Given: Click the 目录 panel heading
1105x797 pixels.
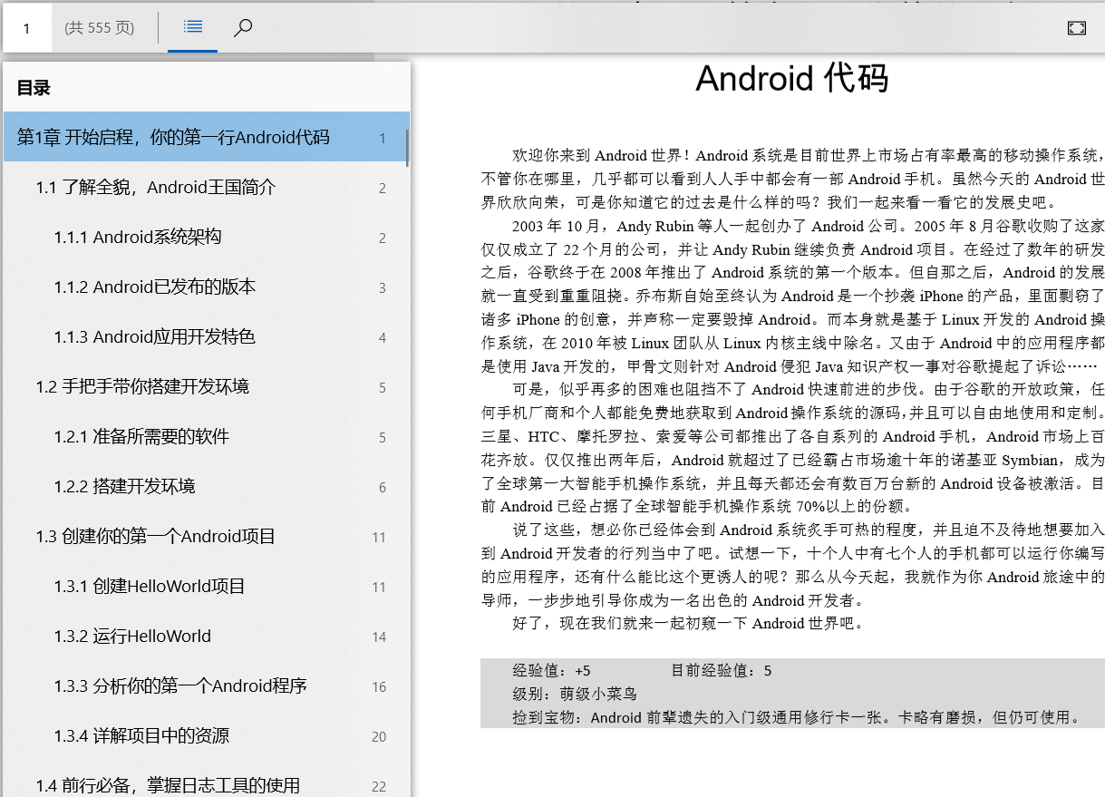Looking at the screenshot, I should [34, 88].
